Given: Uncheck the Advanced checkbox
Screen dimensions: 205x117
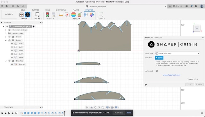Looking at the screenshot, I should [157, 71].
